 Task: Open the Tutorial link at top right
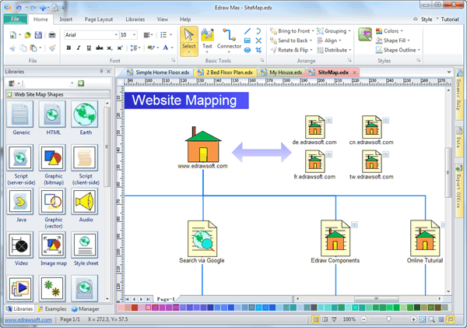point(450,19)
